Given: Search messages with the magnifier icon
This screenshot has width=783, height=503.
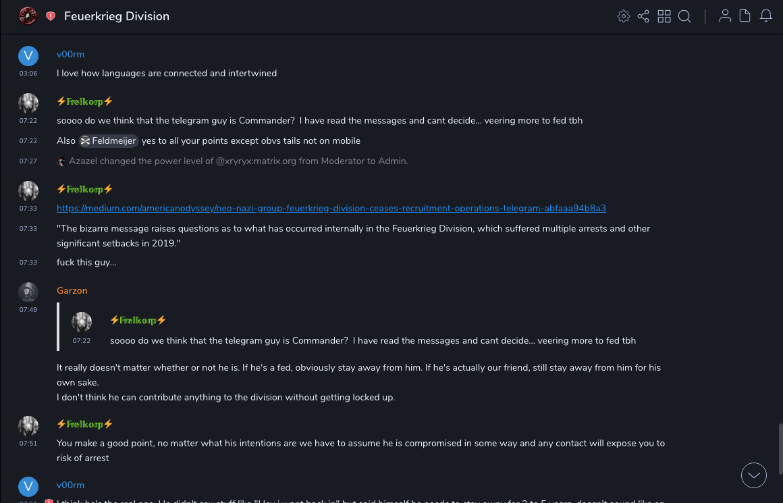Looking at the screenshot, I should 684,16.
